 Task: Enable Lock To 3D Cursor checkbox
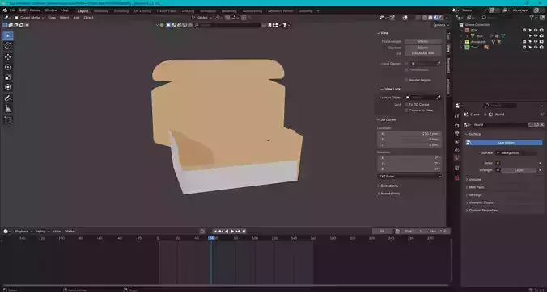pyautogui.click(x=406, y=105)
